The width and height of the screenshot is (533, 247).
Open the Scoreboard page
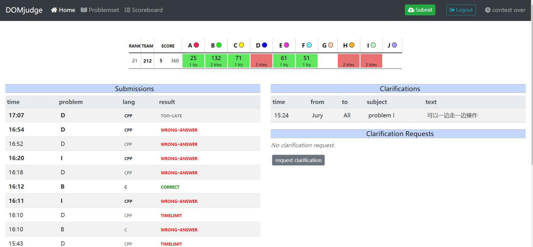[x=144, y=10]
